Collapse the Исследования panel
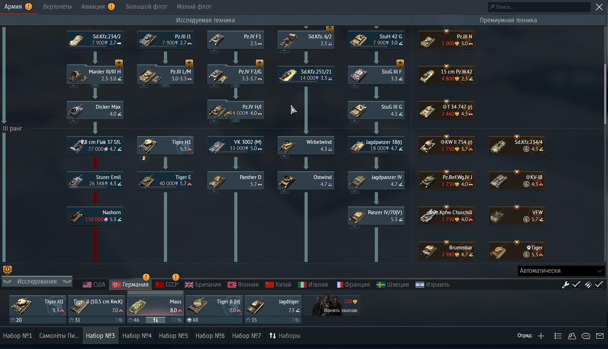608x349 pixels. tap(37, 281)
